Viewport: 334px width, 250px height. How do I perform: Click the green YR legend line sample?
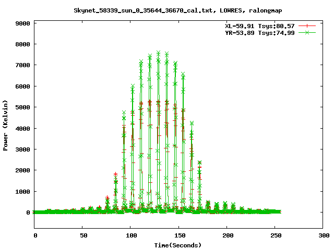307,32
